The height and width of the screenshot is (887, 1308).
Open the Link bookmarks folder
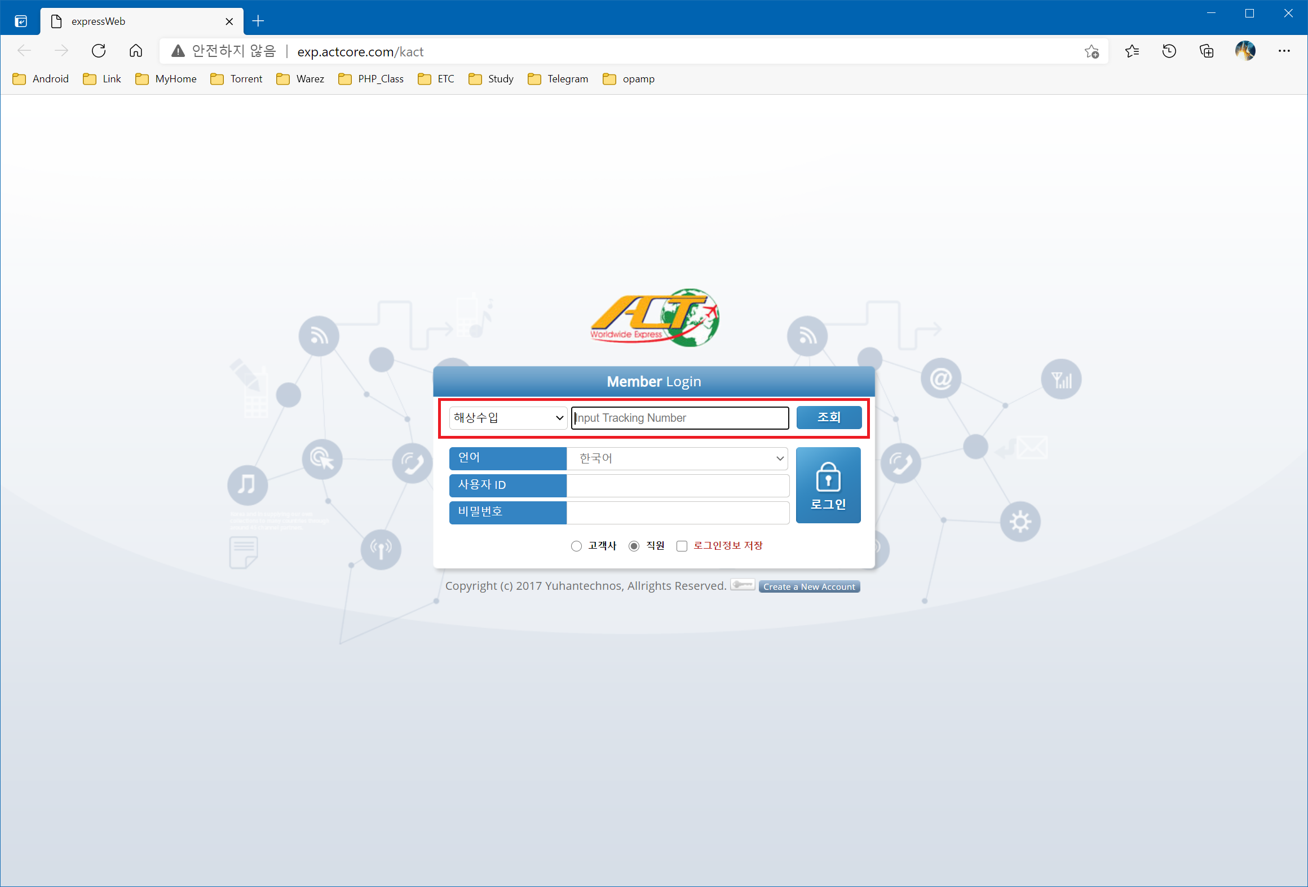tap(102, 79)
